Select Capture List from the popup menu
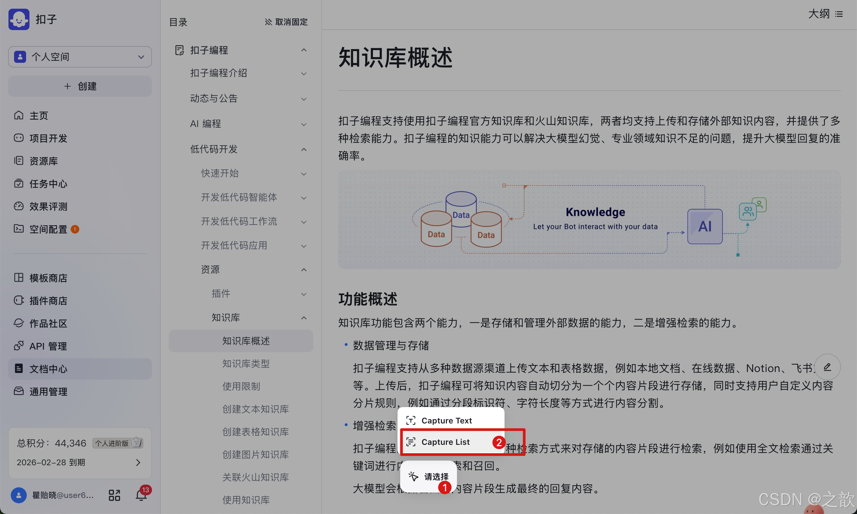857x514 pixels. (x=446, y=442)
